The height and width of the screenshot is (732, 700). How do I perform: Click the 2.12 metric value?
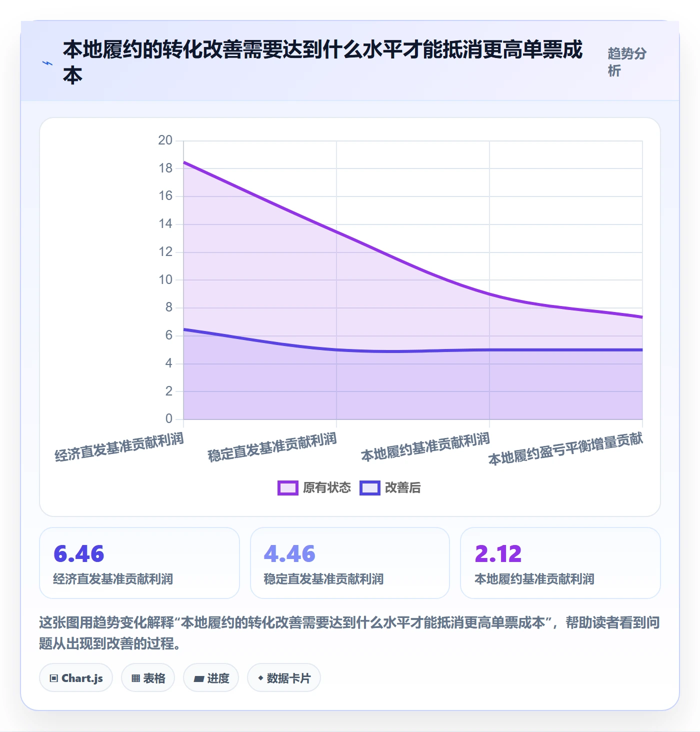pyautogui.click(x=498, y=553)
